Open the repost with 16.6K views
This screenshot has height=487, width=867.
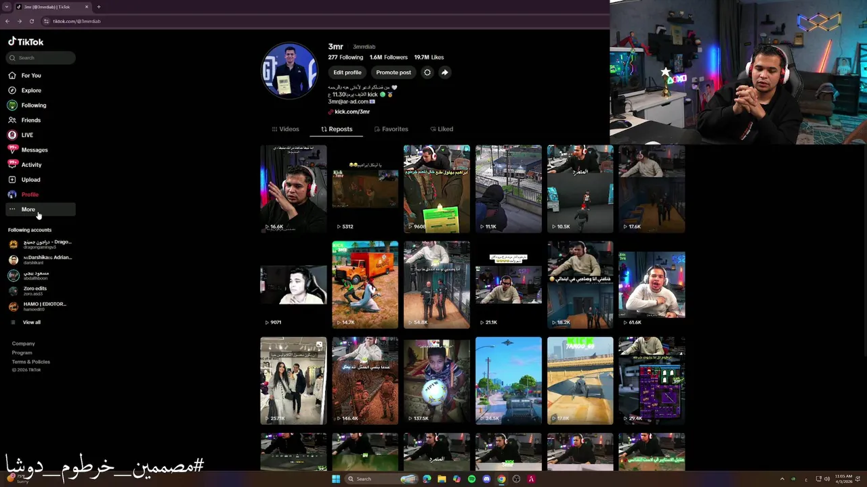(x=293, y=189)
